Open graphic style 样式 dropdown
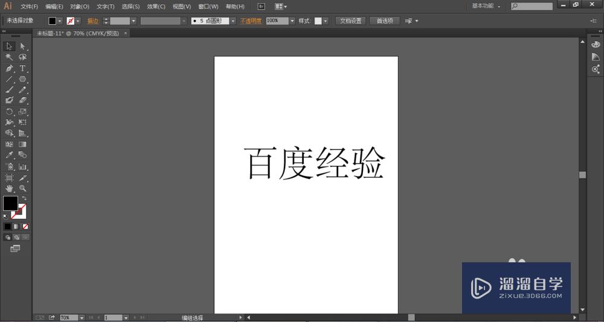The image size is (604, 322). pyautogui.click(x=326, y=21)
